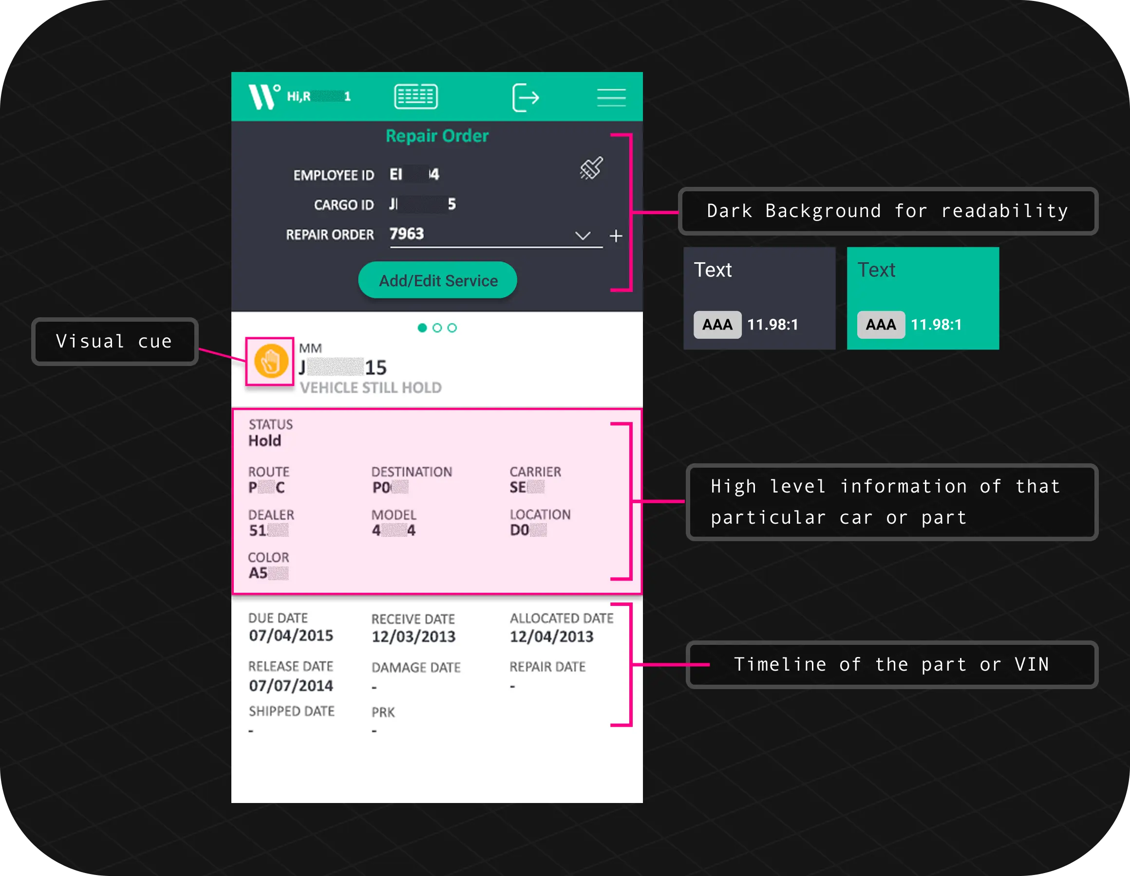Click the DEALER label
The width and height of the screenshot is (1130, 876).
(271, 515)
